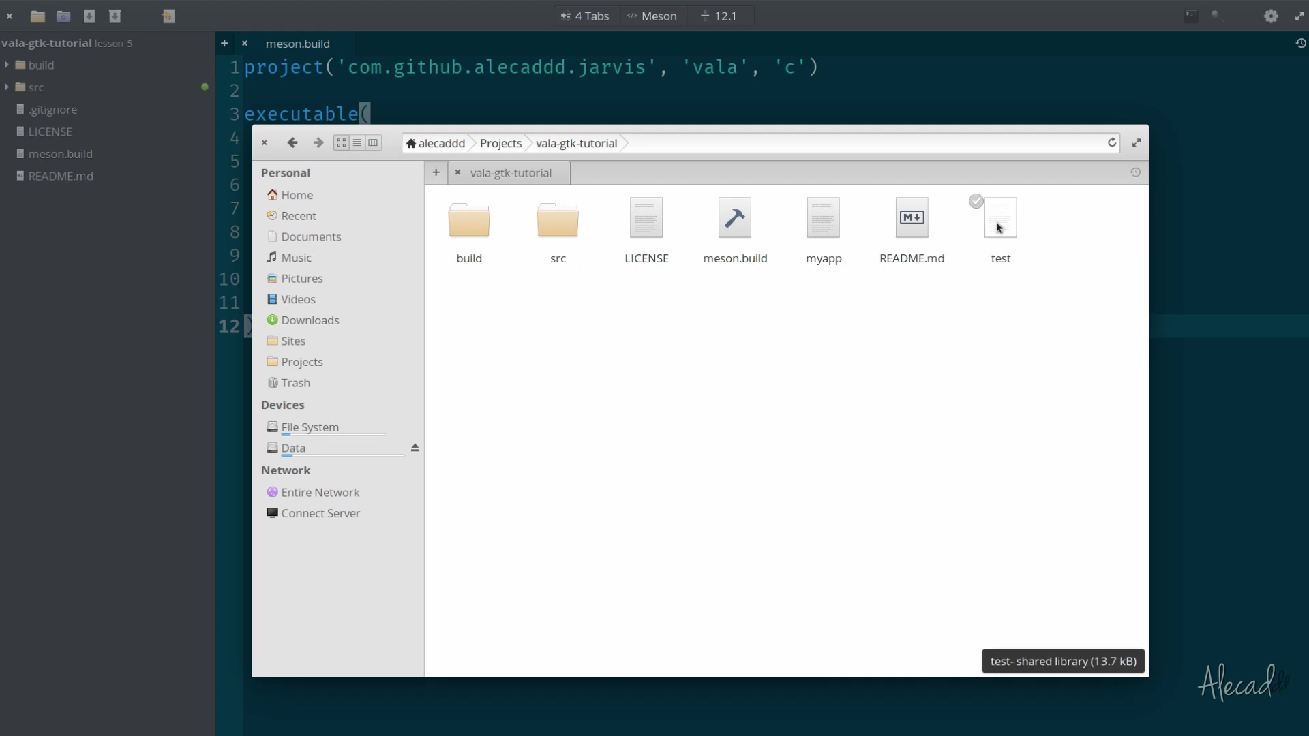Screen dimensions: 1309x736
Task: Collapse the Personal sidebar section
Action: [x=286, y=173]
